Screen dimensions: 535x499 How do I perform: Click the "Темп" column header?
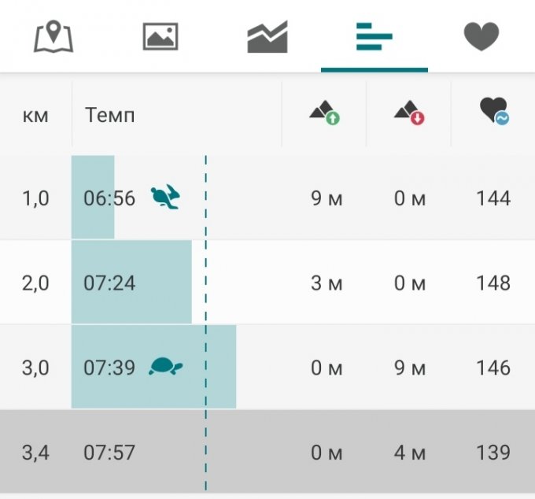(x=109, y=115)
